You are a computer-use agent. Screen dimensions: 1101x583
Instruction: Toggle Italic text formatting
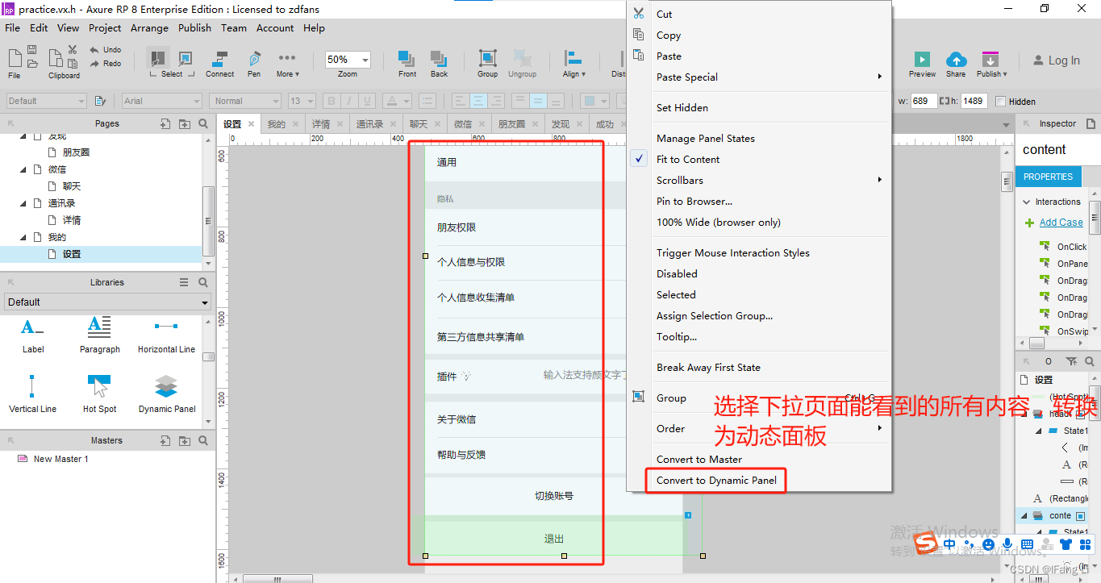pyautogui.click(x=348, y=101)
